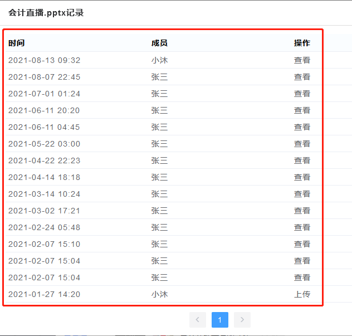The height and width of the screenshot is (336, 352).
Task: Click 上传 on the 2021-01-27 14:20 row
Action: (302, 294)
